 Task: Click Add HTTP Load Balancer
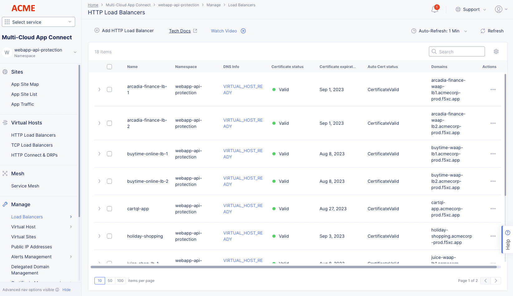124,31
